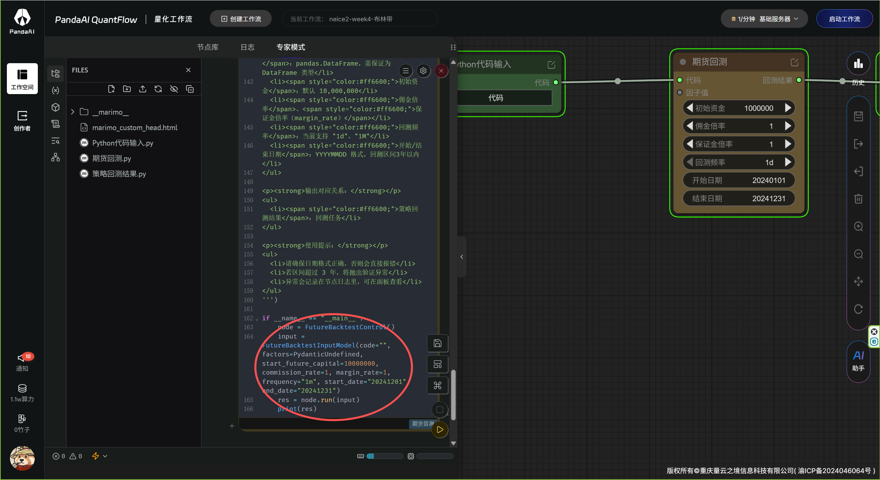Click the 启动工作流 button
The width and height of the screenshot is (880, 480).
coord(845,19)
